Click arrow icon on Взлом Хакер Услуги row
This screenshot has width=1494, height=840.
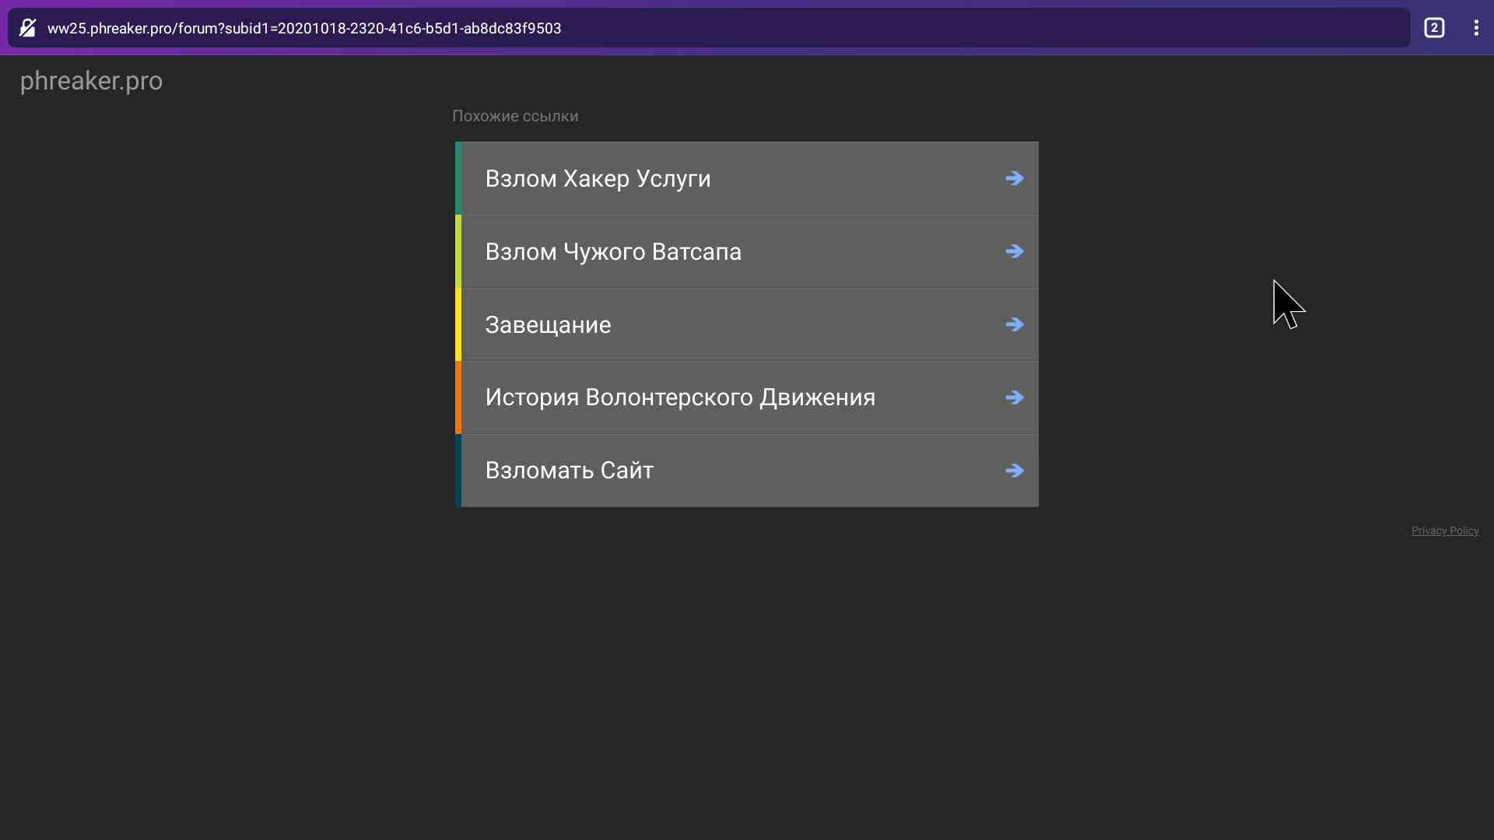point(1014,178)
